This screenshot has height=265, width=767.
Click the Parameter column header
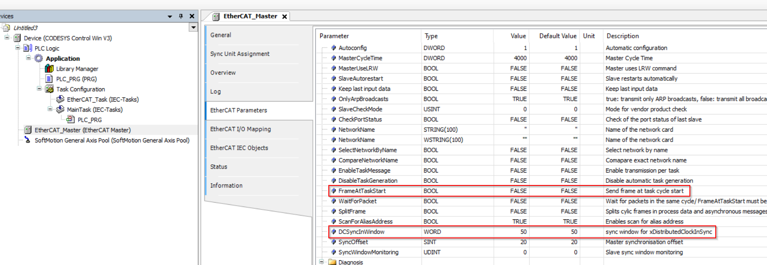[x=334, y=36]
